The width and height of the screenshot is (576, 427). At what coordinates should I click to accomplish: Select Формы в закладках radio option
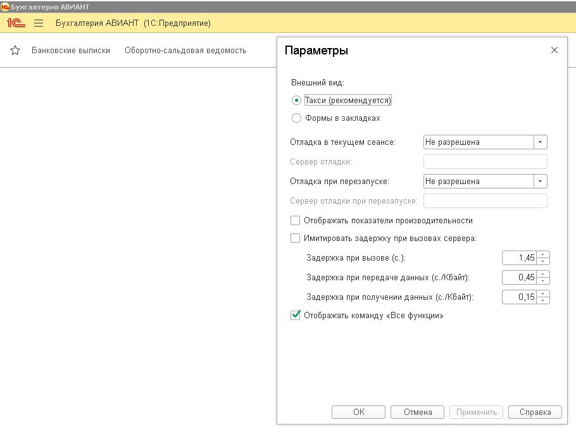point(296,118)
